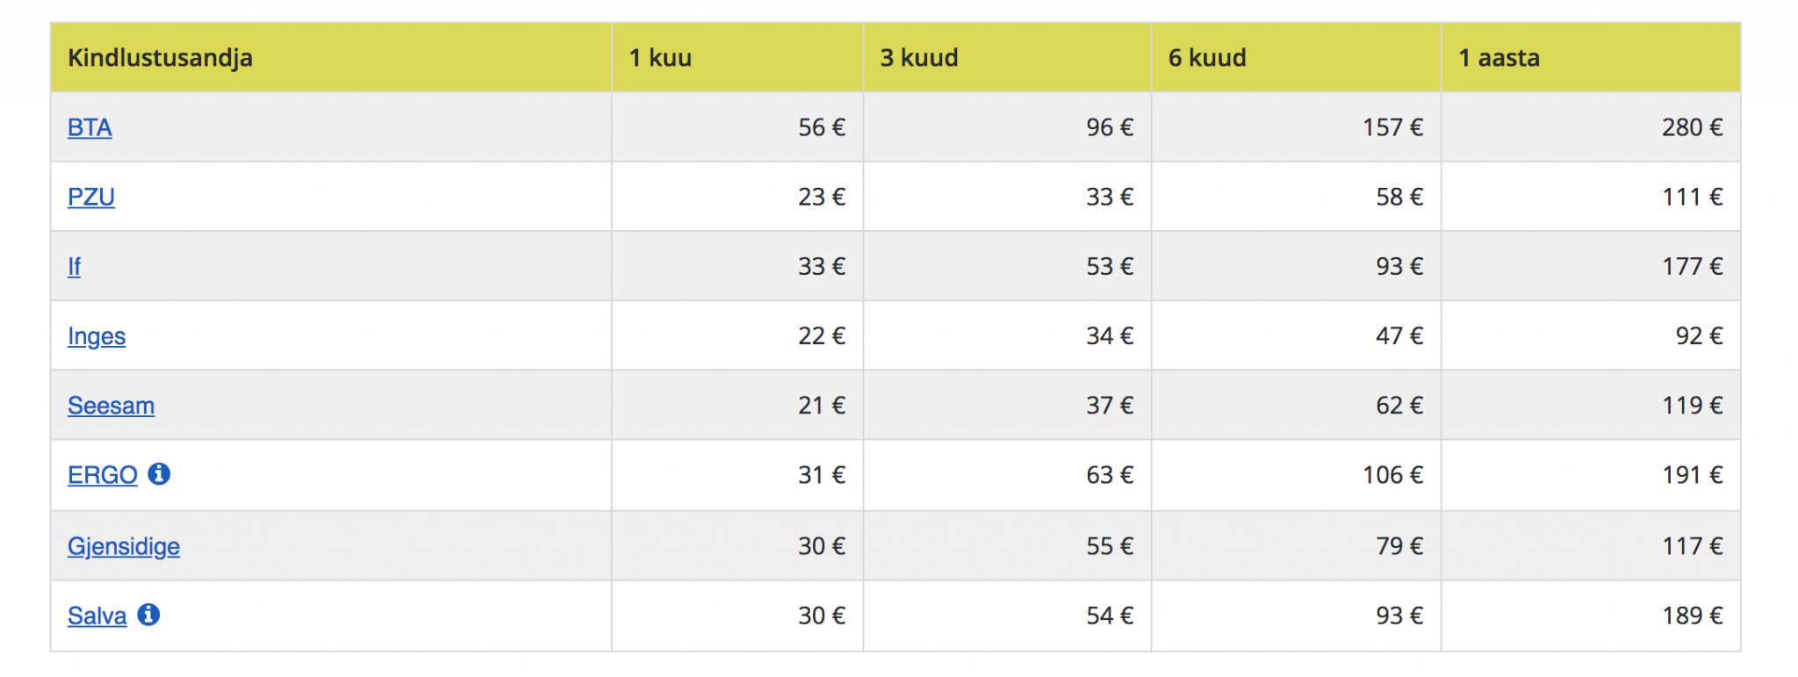Open the PZU insurer link
Viewport: 1798px width, 677px height.
click(x=91, y=198)
